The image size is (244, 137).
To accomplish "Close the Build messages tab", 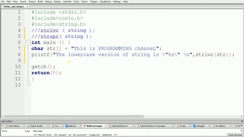I will (x=105, y=126).
